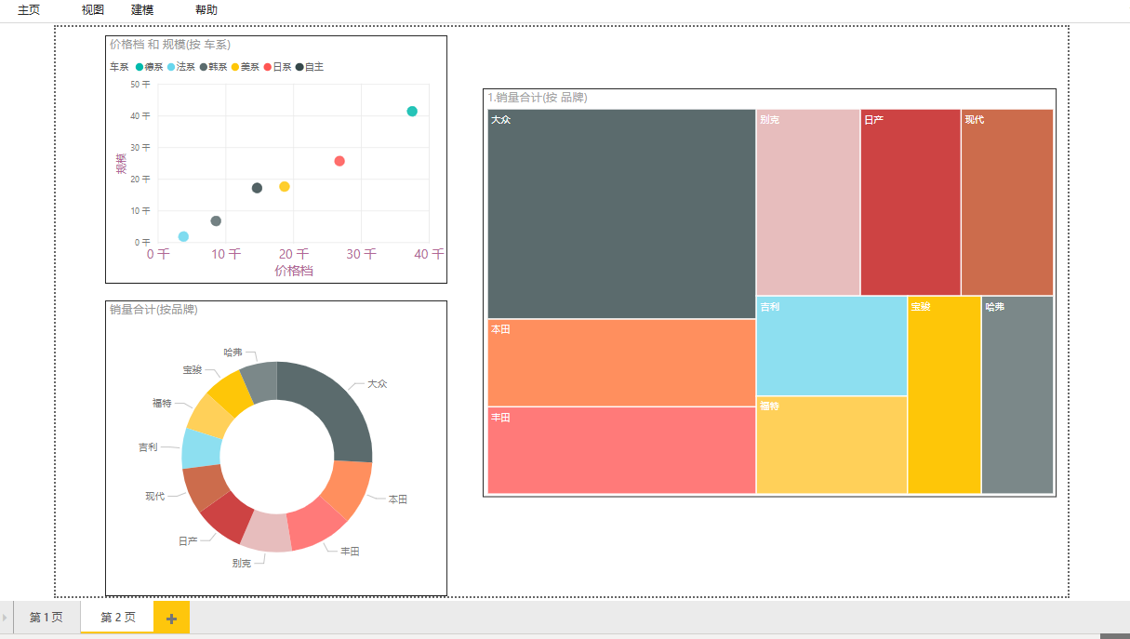Select the 丰田 tile in the treemap

click(621, 450)
